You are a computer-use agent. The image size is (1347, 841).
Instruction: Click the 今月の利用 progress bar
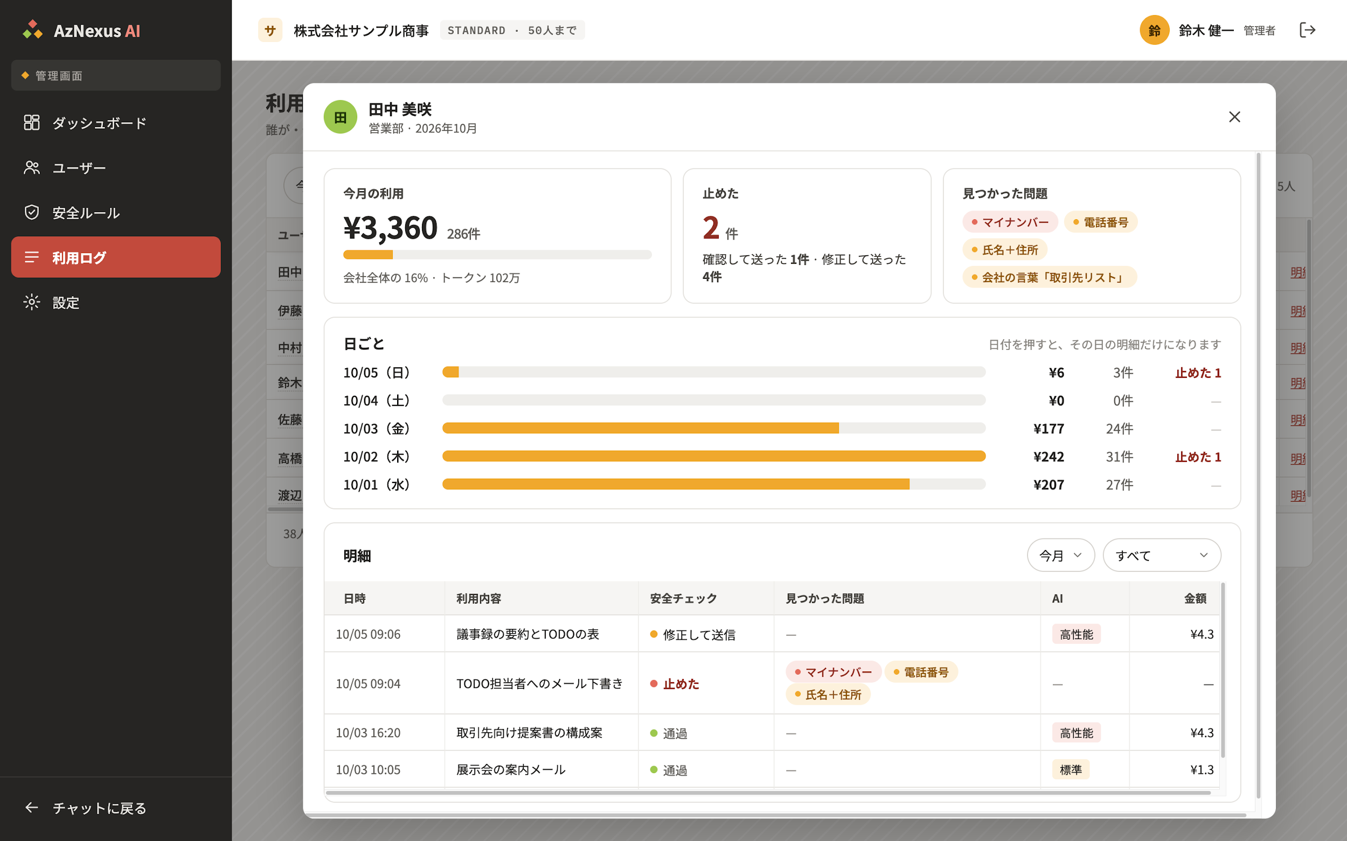point(497,255)
